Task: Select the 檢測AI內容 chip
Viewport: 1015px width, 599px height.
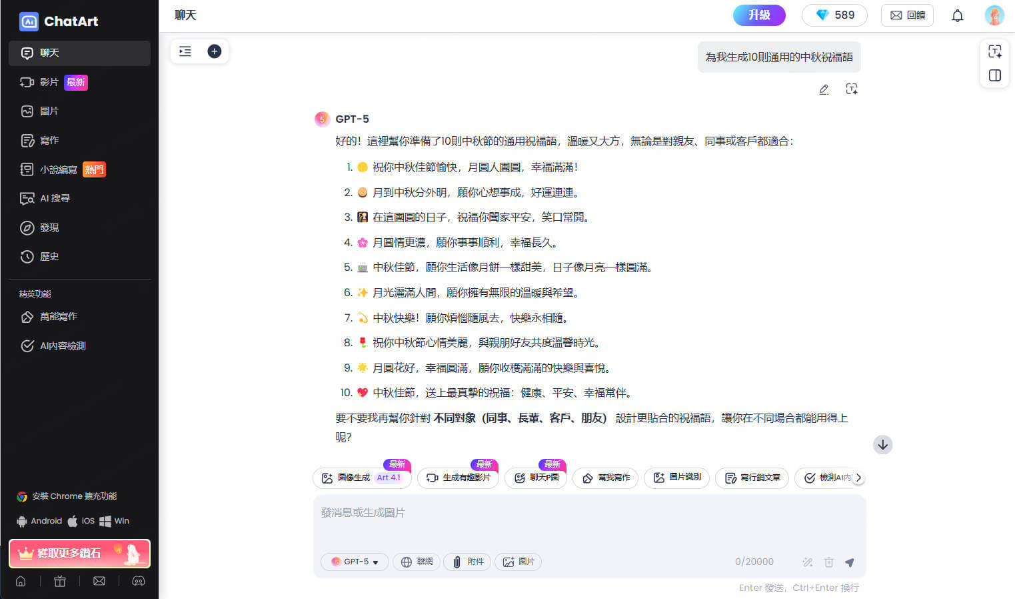Action: (824, 478)
